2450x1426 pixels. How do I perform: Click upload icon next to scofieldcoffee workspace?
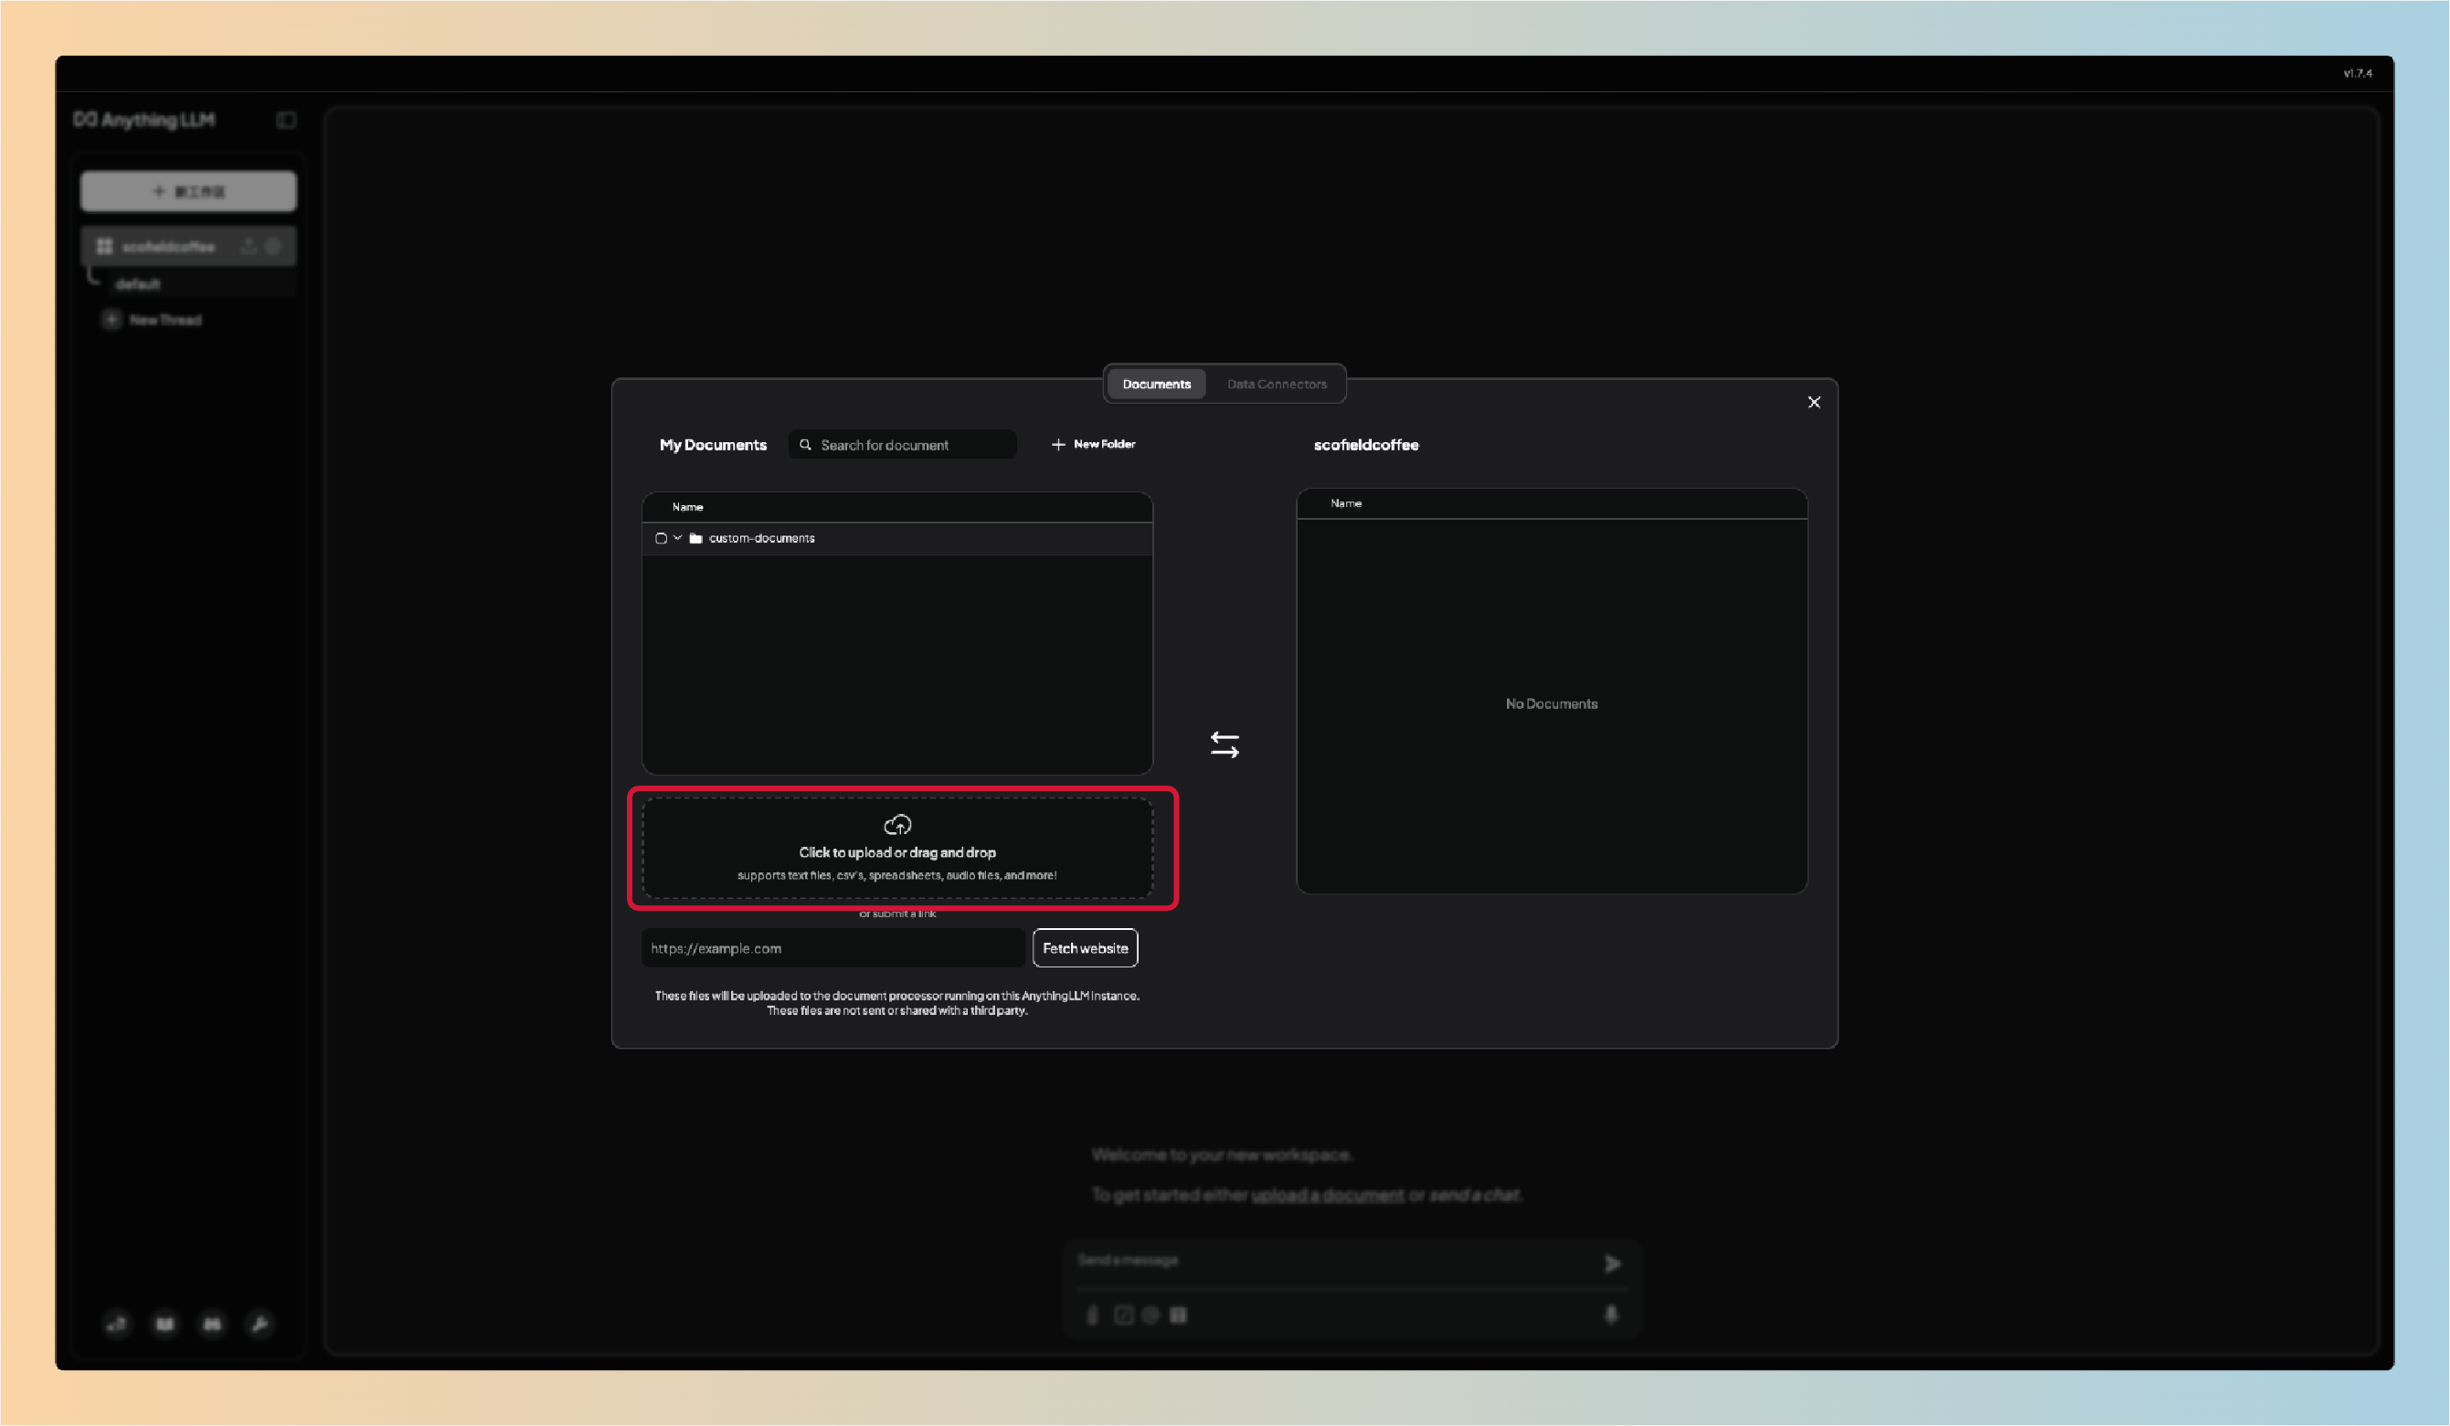click(249, 246)
